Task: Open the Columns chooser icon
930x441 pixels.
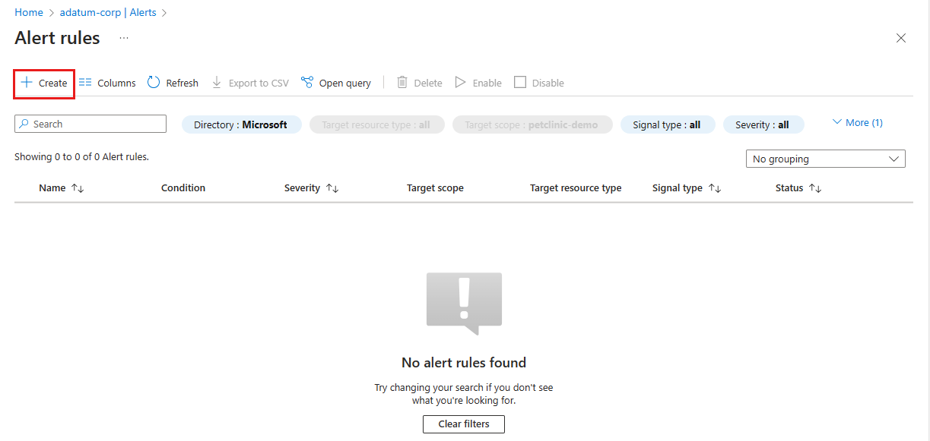Action: [x=85, y=83]
